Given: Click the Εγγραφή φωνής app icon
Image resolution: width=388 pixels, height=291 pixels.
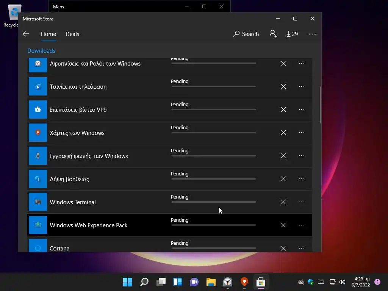Looking at the screenshot, I should (38, 156).
